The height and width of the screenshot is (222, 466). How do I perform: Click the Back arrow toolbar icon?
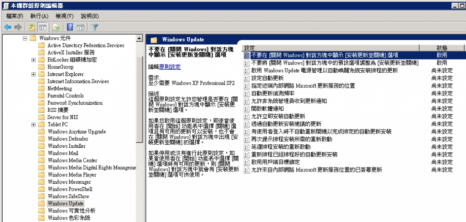8,27
